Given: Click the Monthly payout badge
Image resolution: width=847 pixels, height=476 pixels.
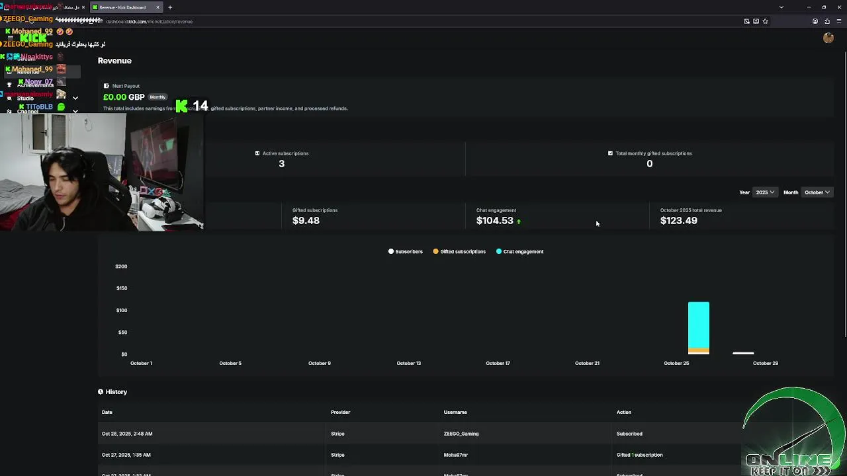Looking at the screenshot, I should (157, 97).
